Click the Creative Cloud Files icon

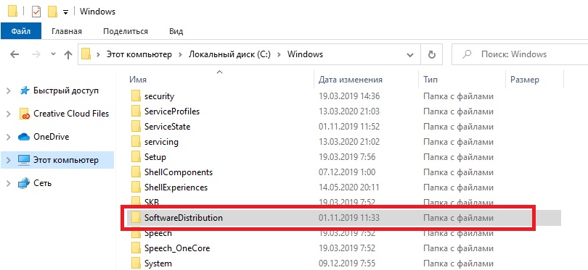[x=24, y=114]
